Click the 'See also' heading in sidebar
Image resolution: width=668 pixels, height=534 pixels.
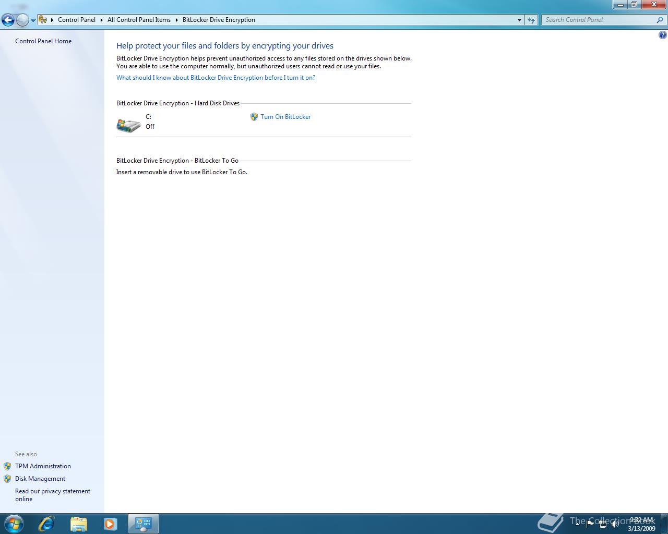26,454
